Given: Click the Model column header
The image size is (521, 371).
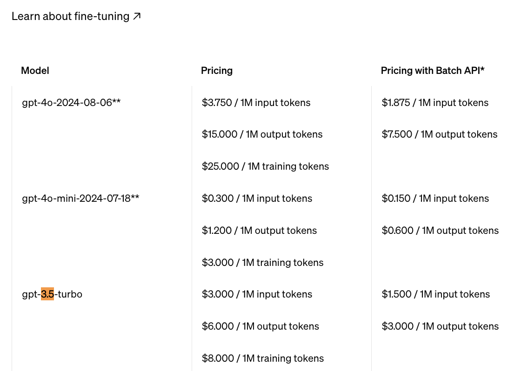Looking at the screenshot, I should tap(35, 71).
